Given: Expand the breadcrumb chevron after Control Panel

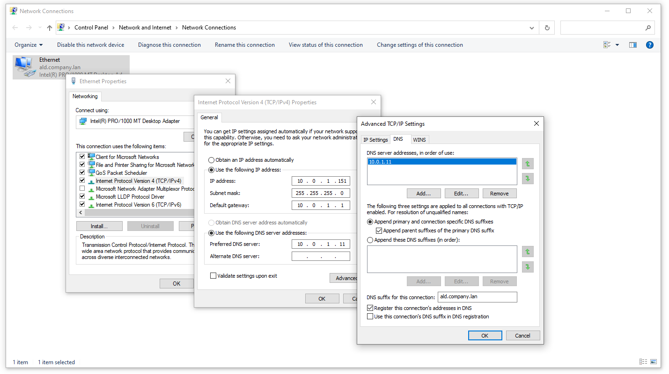Looking at the screenshot, I should (x=114, y=28).
